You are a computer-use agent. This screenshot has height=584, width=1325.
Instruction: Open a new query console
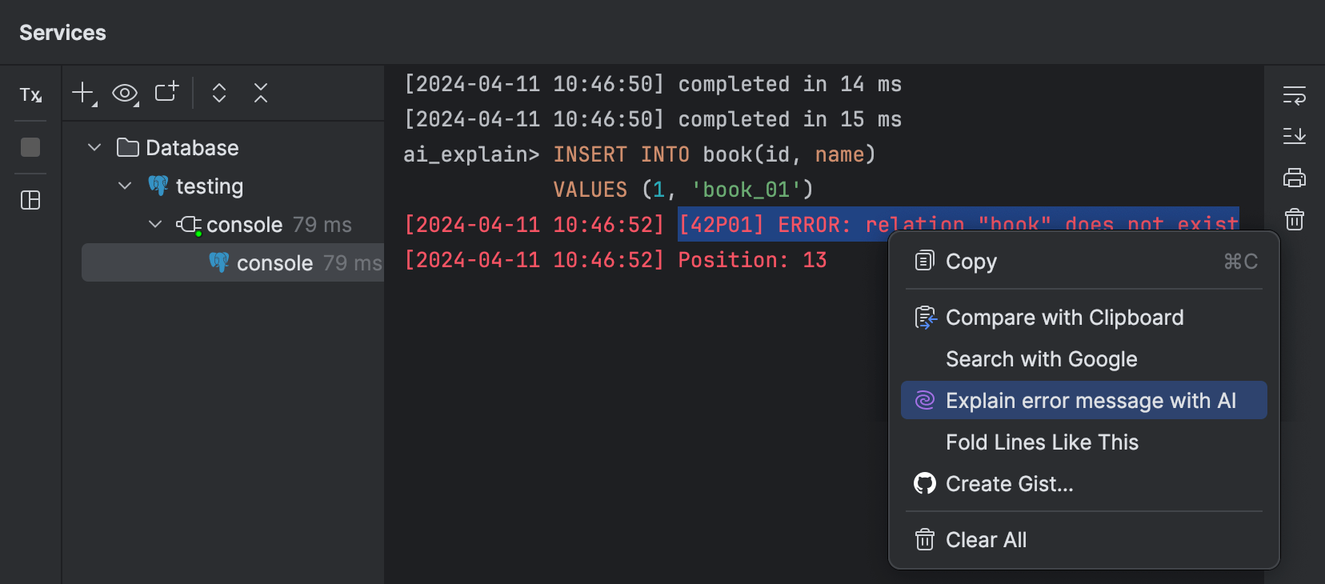click(165, 93)
